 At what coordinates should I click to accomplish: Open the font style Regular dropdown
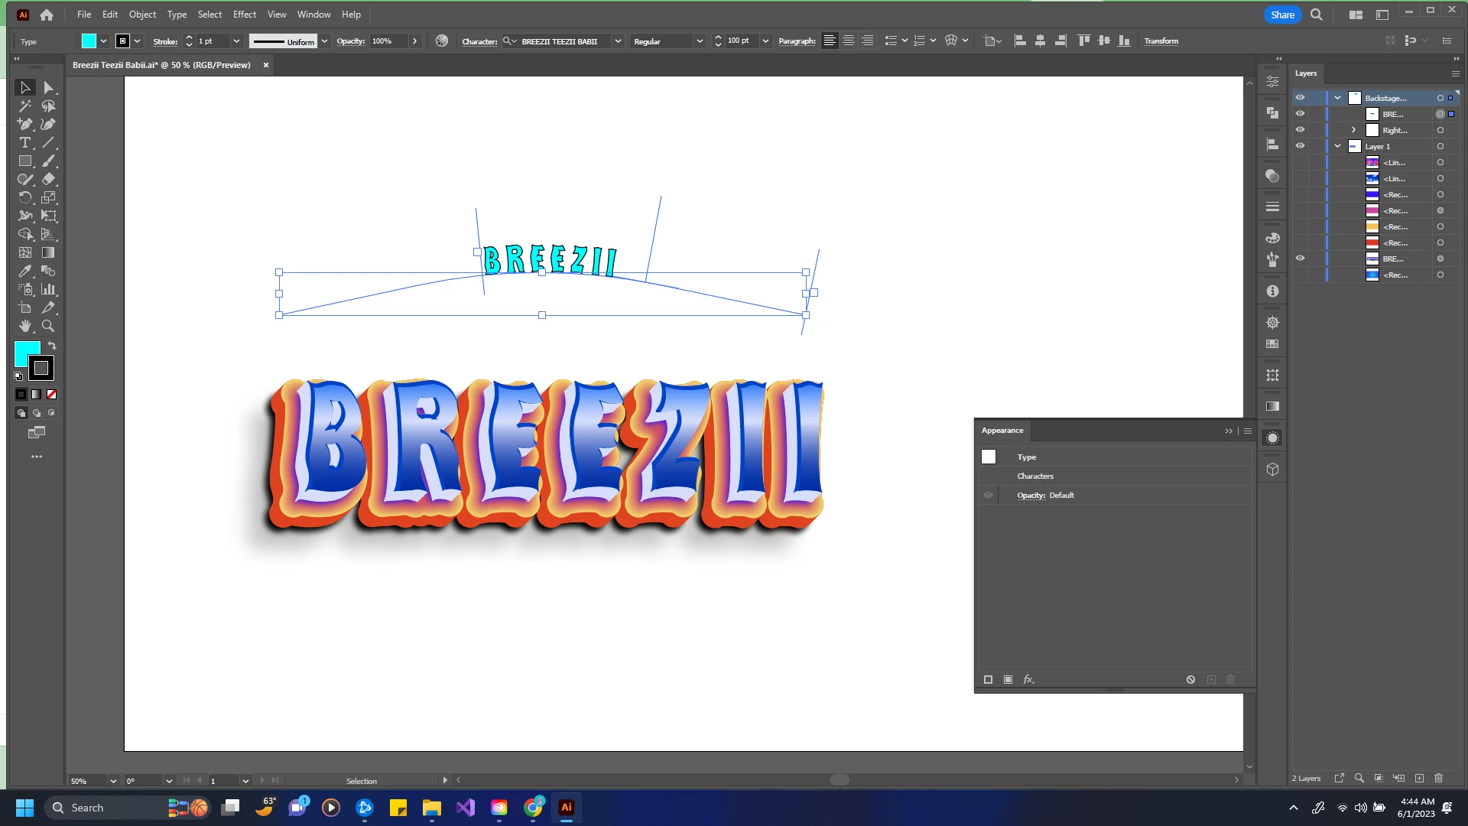699,41
